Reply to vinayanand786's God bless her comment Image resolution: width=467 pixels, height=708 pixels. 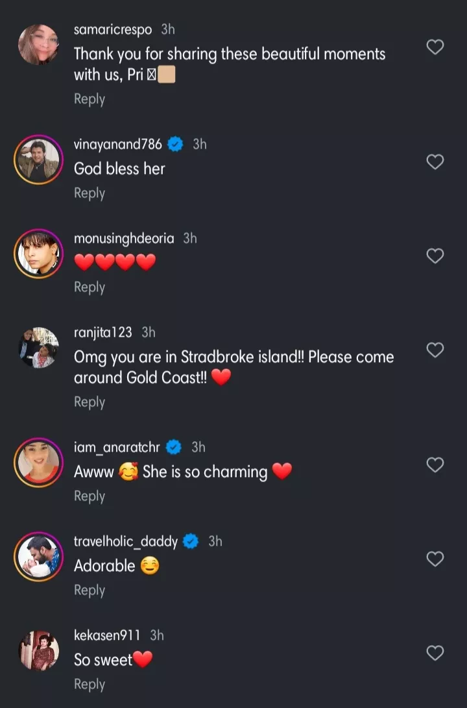(90, 193)
